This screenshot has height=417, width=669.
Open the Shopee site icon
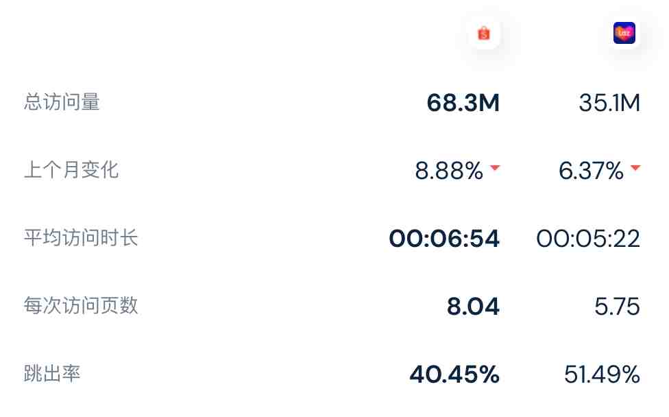pyautogui.click(x=484, y=34)
